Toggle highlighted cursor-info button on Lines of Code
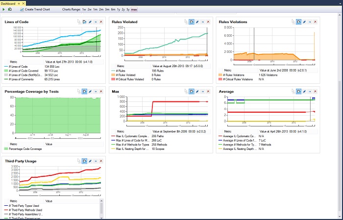The image size is (343, 220). click(x=84, y=22)
